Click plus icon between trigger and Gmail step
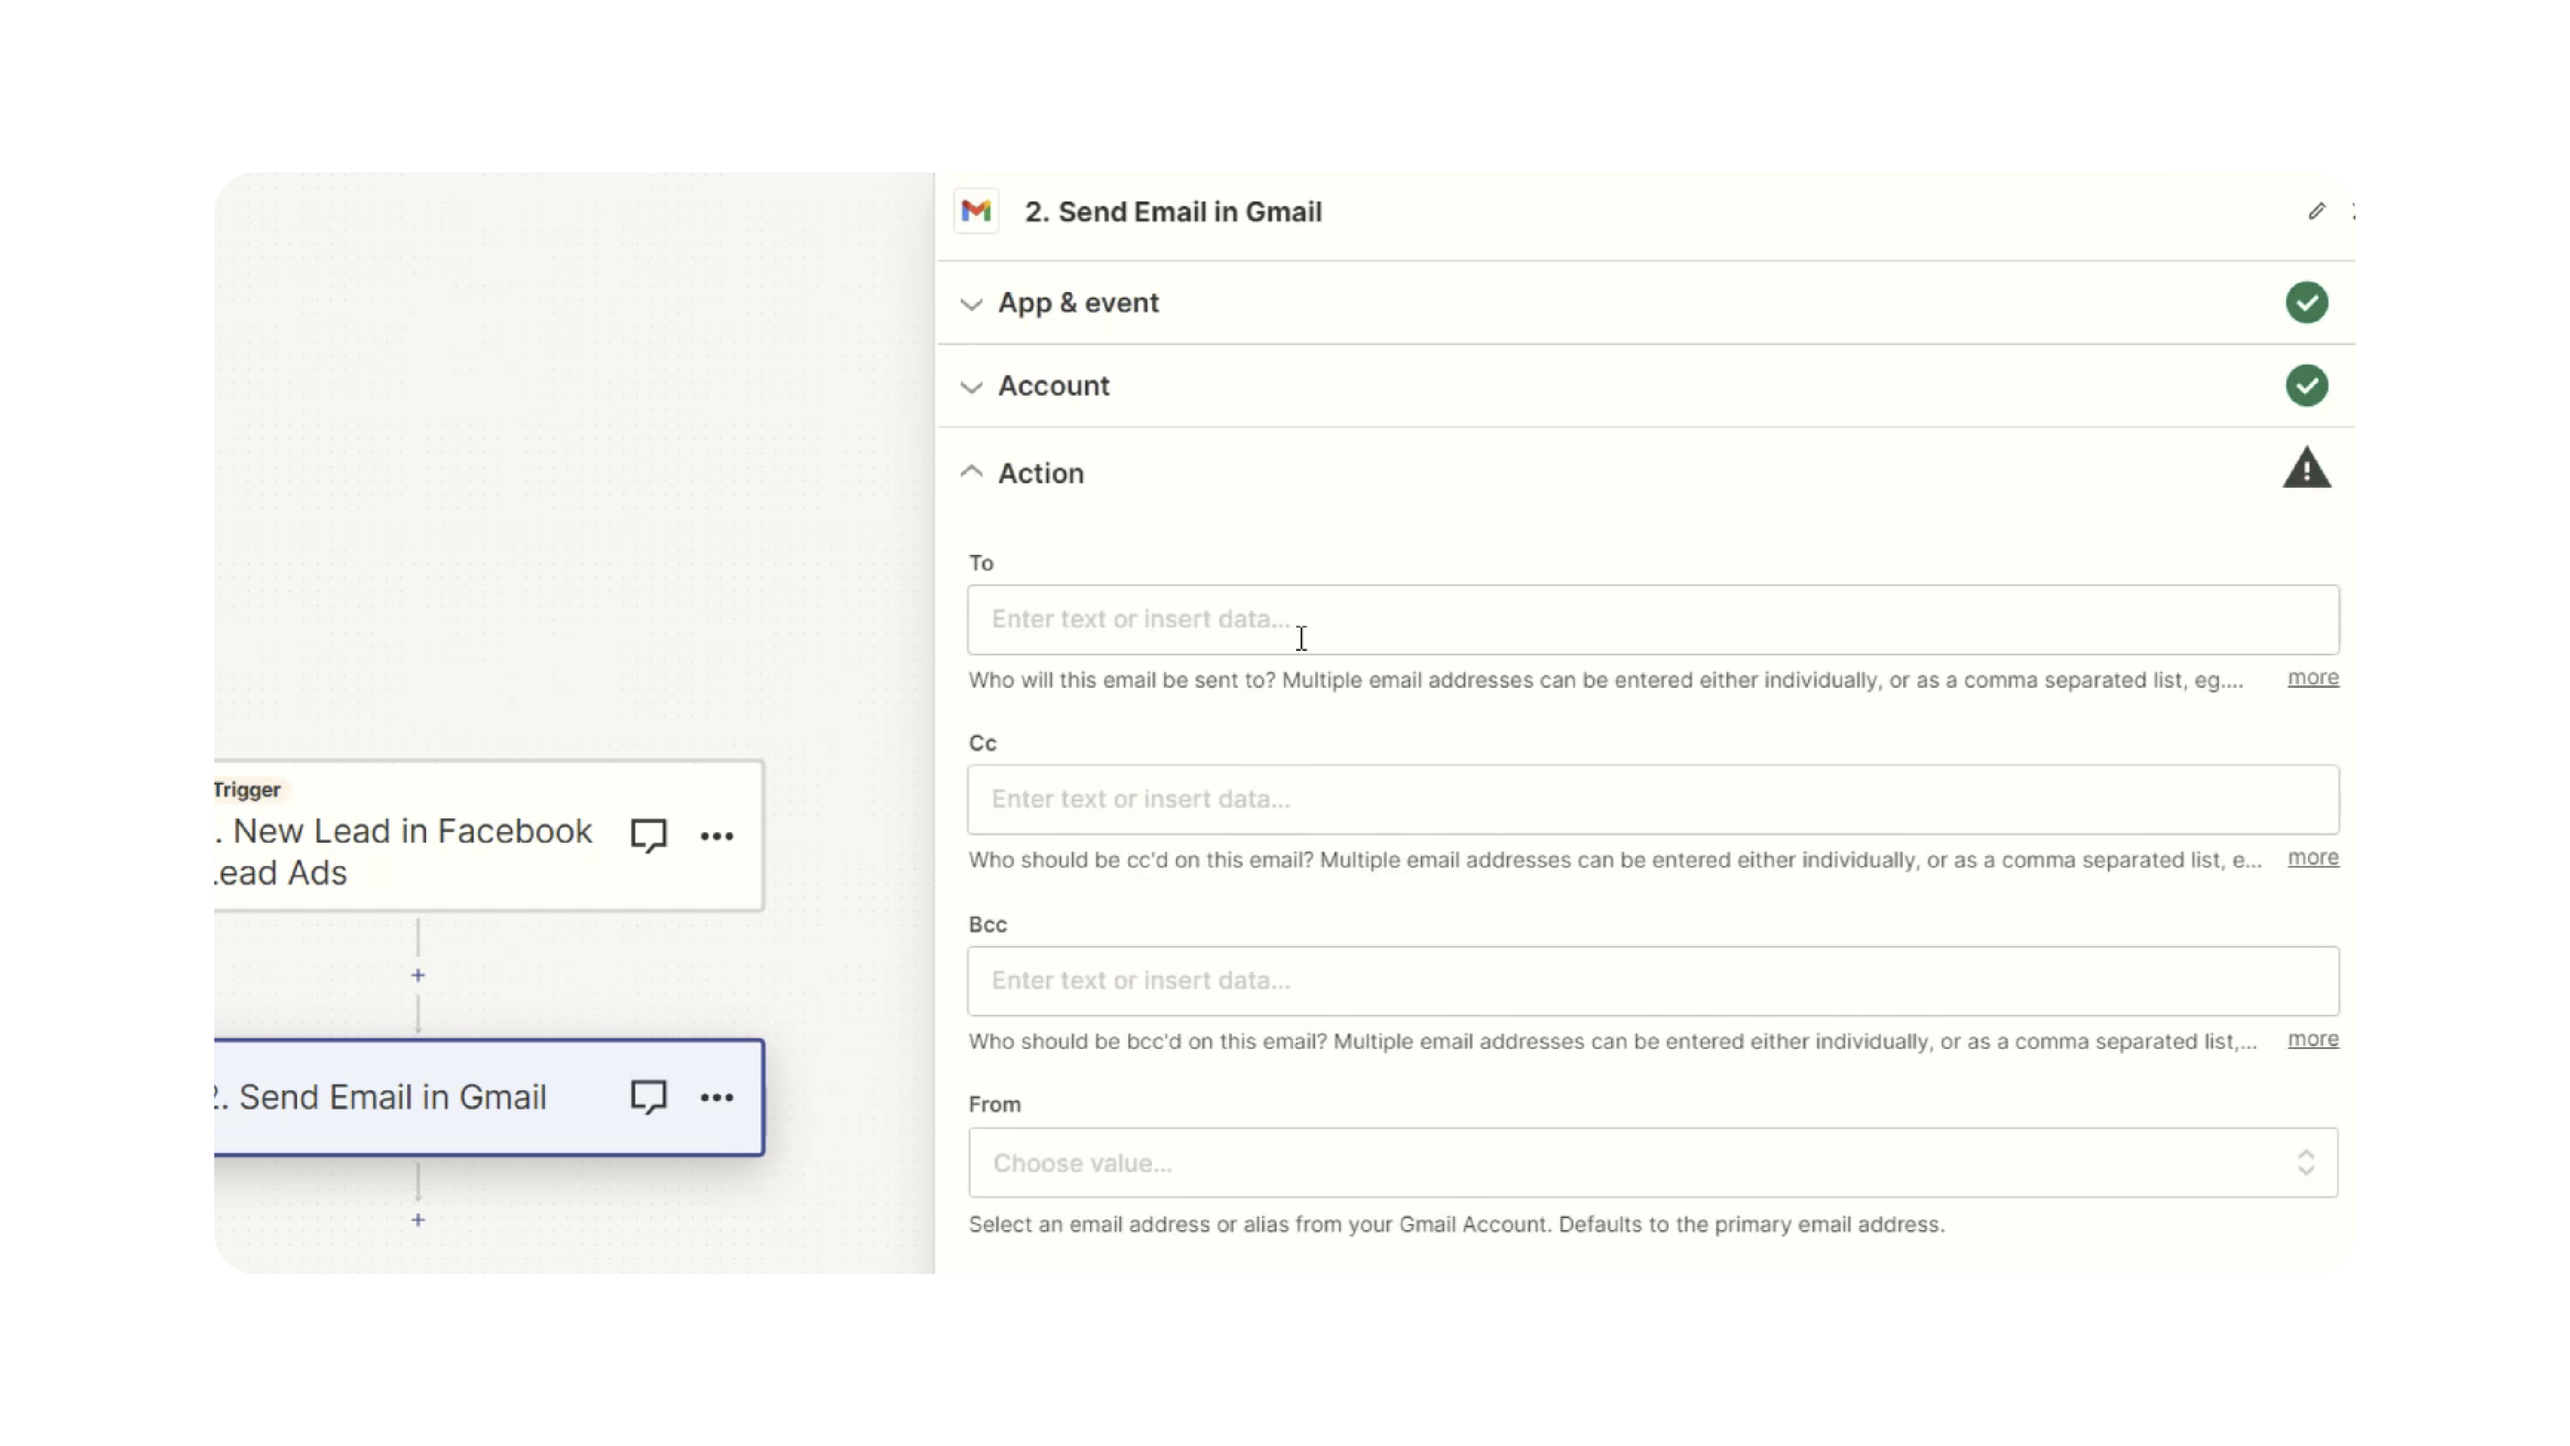 [418, 975]
